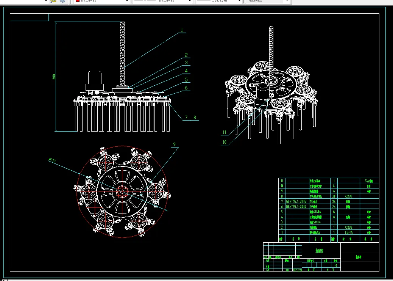Select the 650 vertical dimension text
Image resolution: width=393 pixels, height=281 pixels.
tap(54, 77)
